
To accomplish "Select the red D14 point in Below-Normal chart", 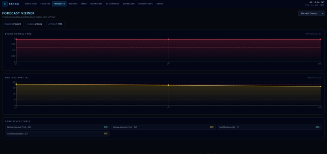I will [321, 39].
